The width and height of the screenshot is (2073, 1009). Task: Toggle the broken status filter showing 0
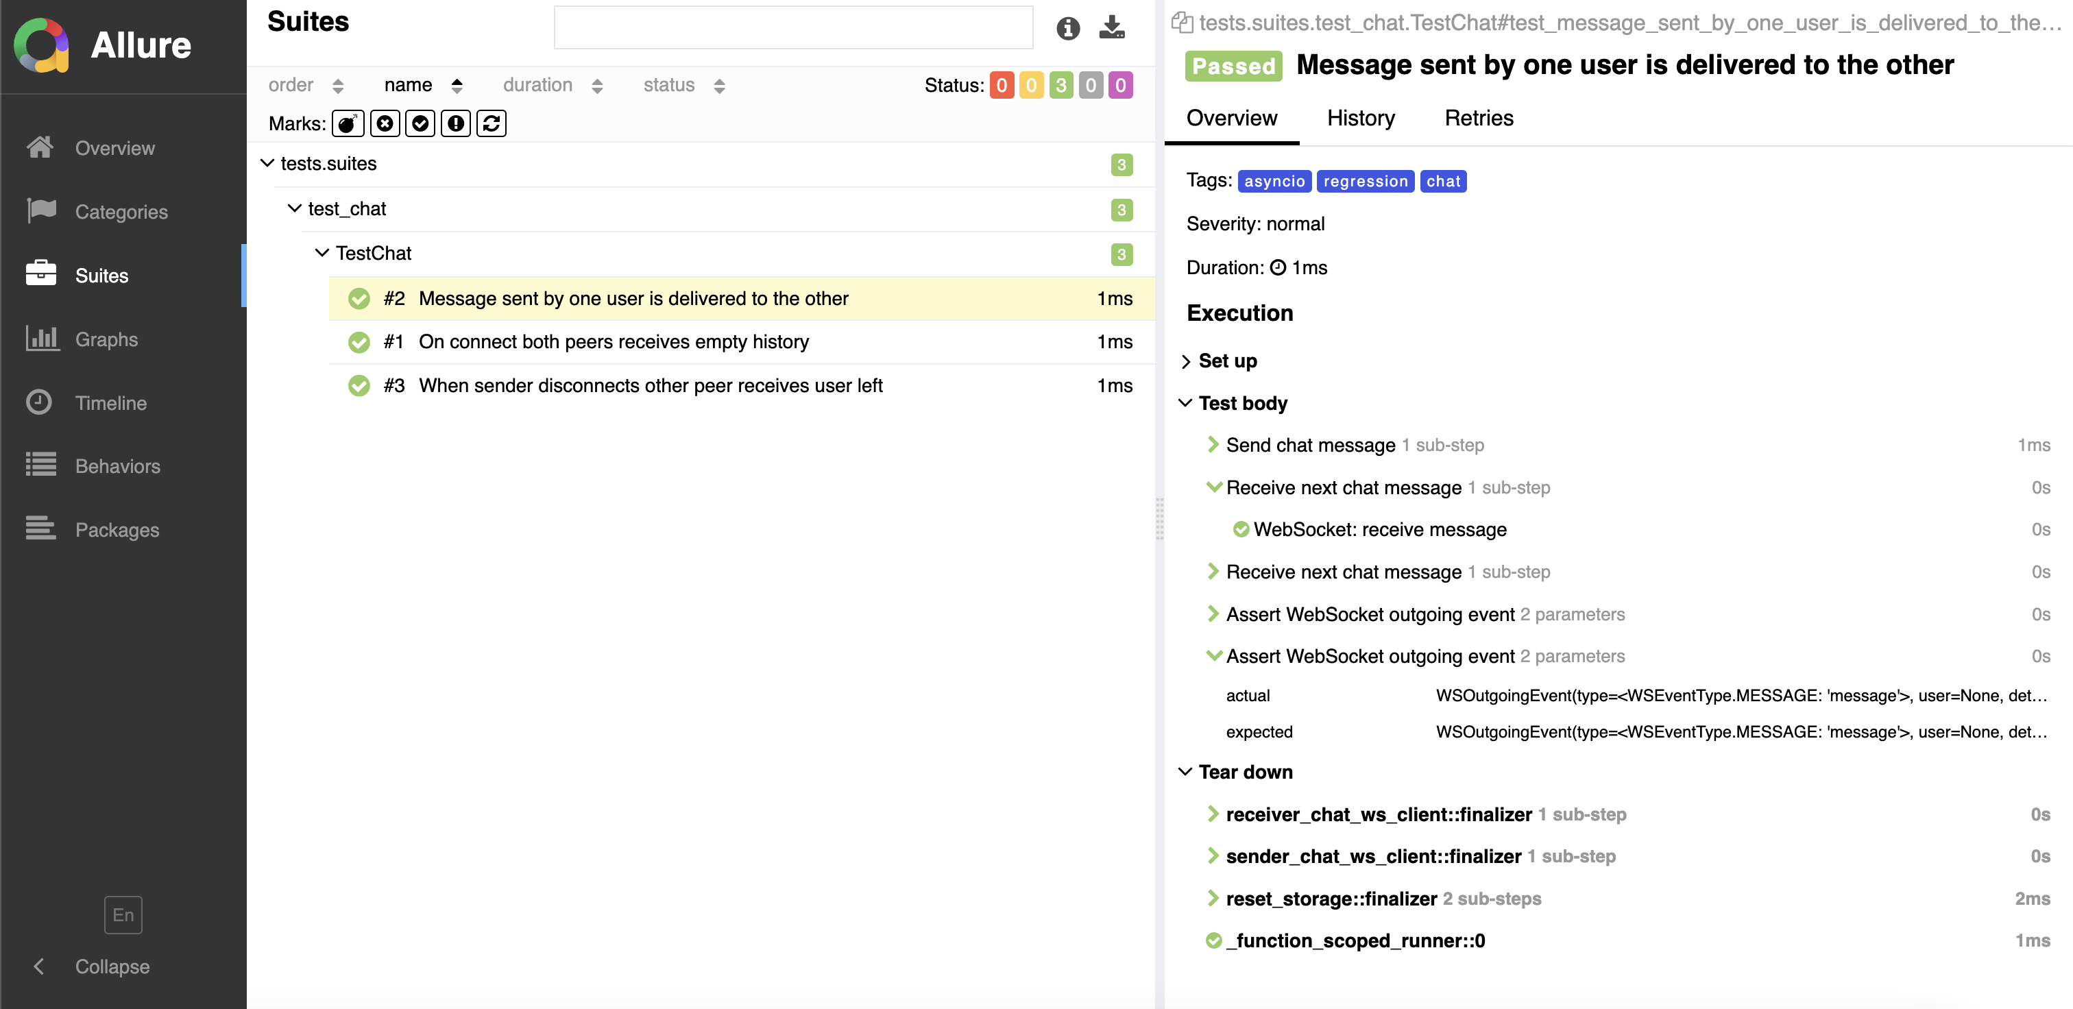(1032, 84)
